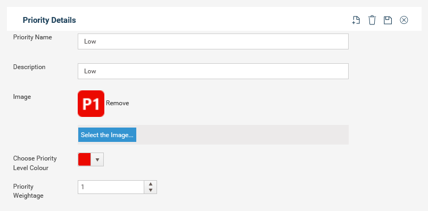Click the Priority Name label

(x=32, y=37)
